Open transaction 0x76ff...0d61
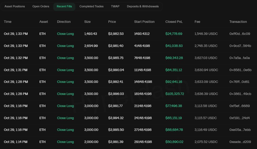This screenshot has width=257, height=149. 240,82
